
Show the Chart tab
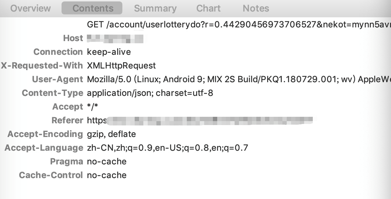208,8
